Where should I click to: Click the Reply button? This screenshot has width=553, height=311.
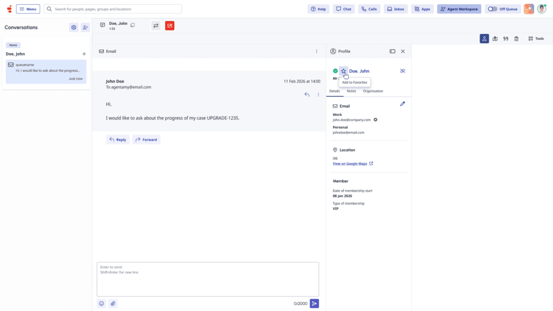[118, 140]
